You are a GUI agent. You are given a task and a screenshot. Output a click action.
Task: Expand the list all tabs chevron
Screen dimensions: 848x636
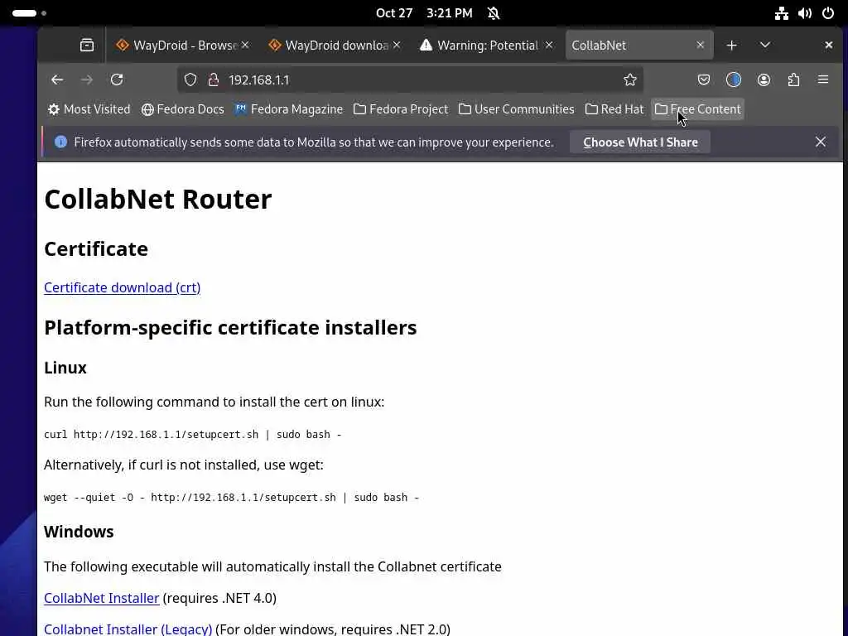pos(764,46)
